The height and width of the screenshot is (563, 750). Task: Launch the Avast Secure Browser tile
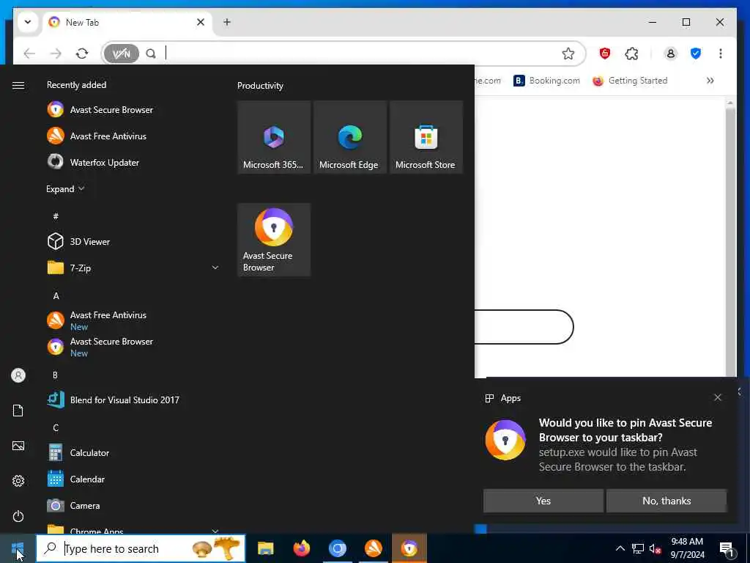[274, 240]
